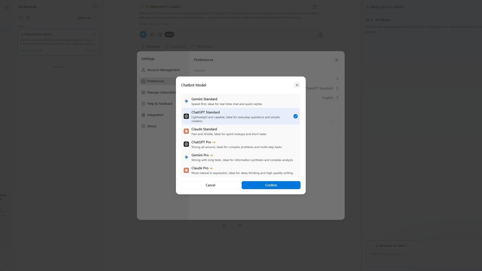482x271 pixels.
Task: Click the Help & Feedback question icon
Action: pyautogui.click(x=143, y=104)
